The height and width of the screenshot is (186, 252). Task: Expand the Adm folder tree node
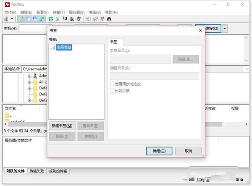click(29, 76)
